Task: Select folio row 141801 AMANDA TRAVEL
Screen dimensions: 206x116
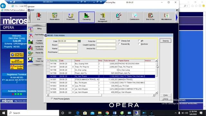Action: (101, 80)
